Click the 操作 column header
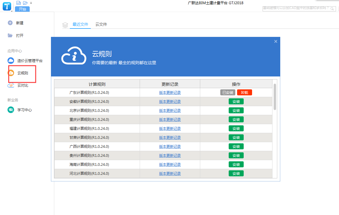 [x=236, y=84]
